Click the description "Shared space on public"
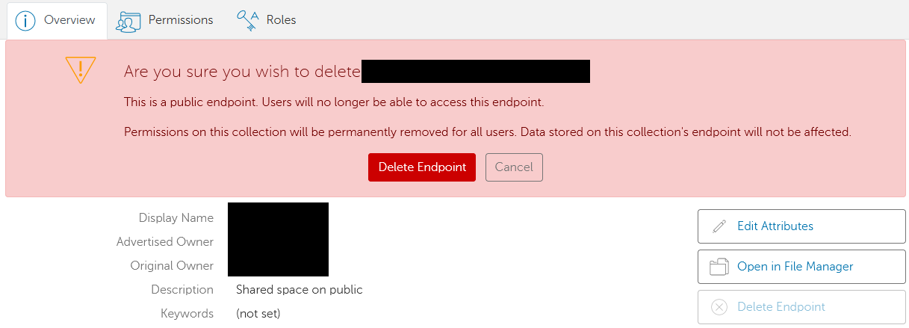Viewport: 909px width, 328px height. coord(299,290)
